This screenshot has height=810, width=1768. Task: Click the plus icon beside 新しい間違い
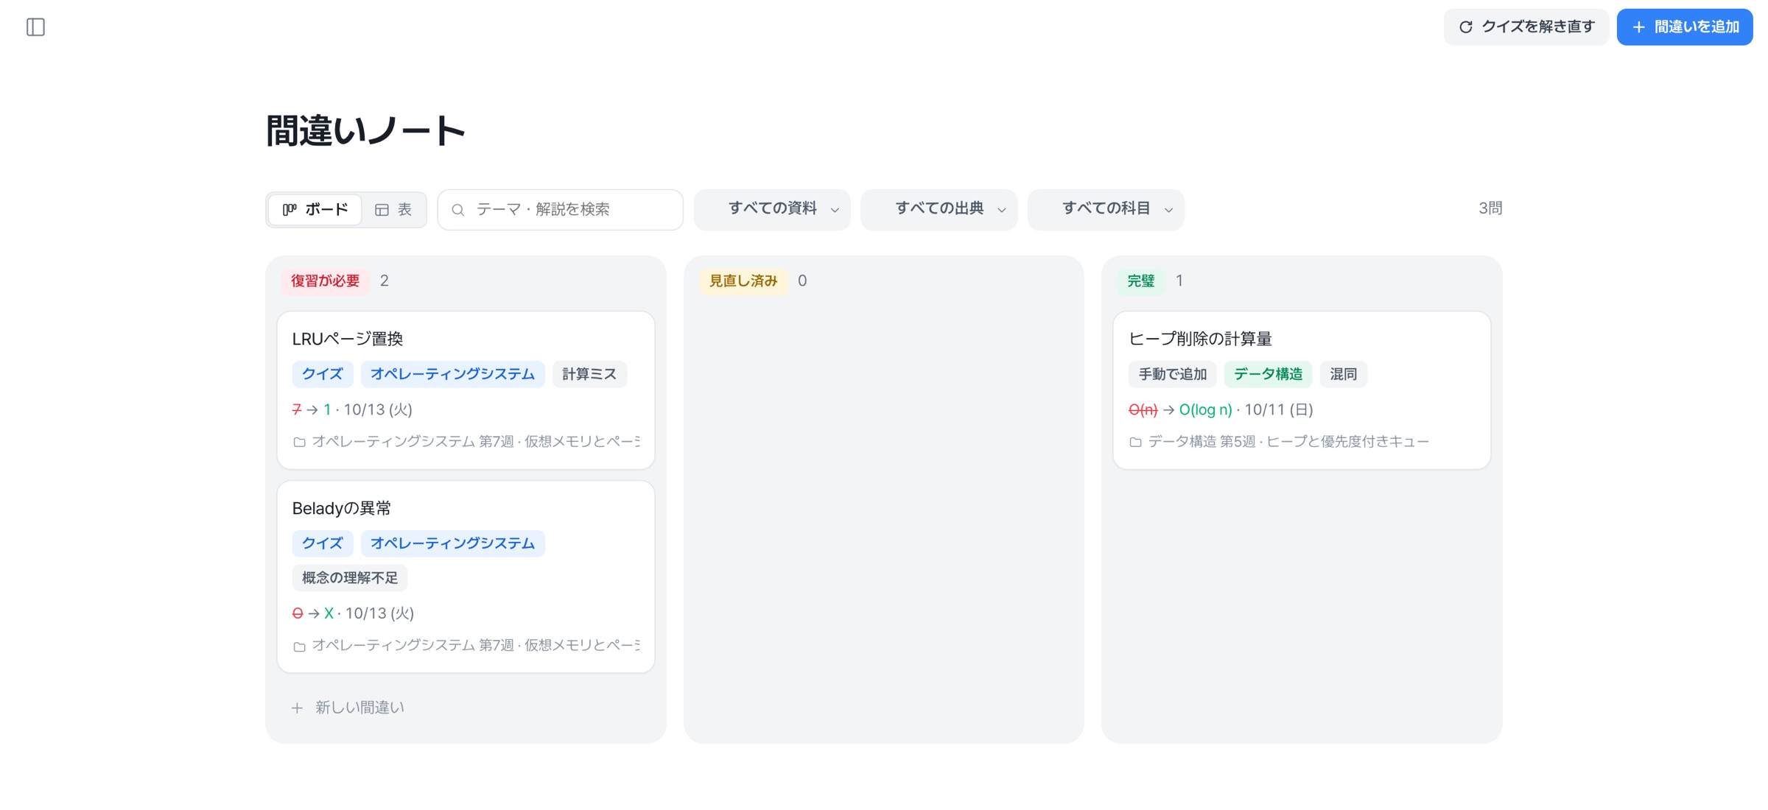coord(297,708)
